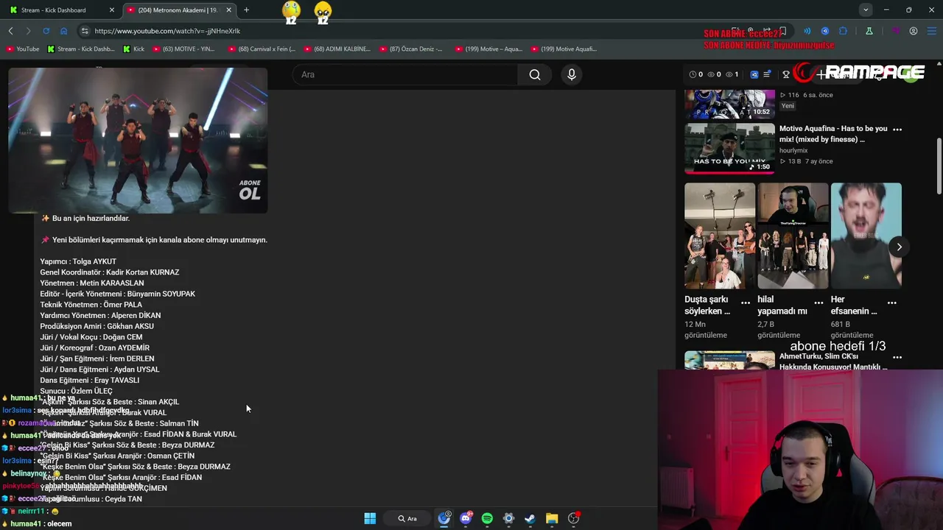Click credit 'Yönetmen : Metin KARAASLAN'
The width and height of the screenshot is (943, 530).
pyautogui.click(x=92, y=283)
